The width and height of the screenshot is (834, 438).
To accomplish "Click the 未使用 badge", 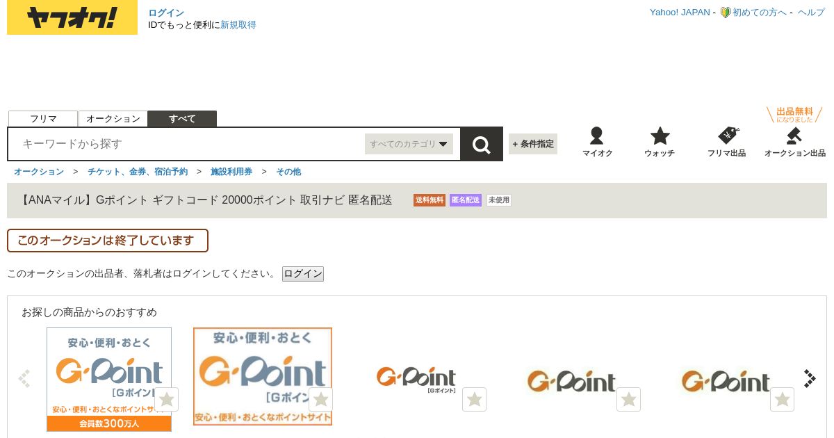I will [x=498, y=200].
